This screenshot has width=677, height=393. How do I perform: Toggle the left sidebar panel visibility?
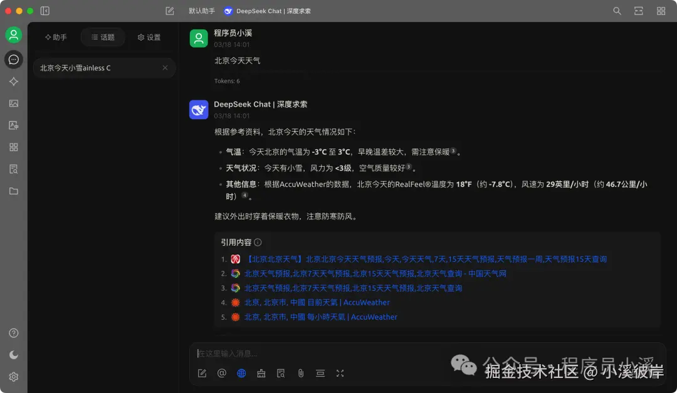(x=43, y=11)
